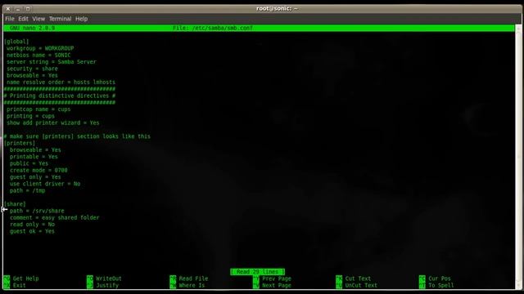Click the 'Read 29 lines' status message
The image size is (524, 294).
pos(257,272)
